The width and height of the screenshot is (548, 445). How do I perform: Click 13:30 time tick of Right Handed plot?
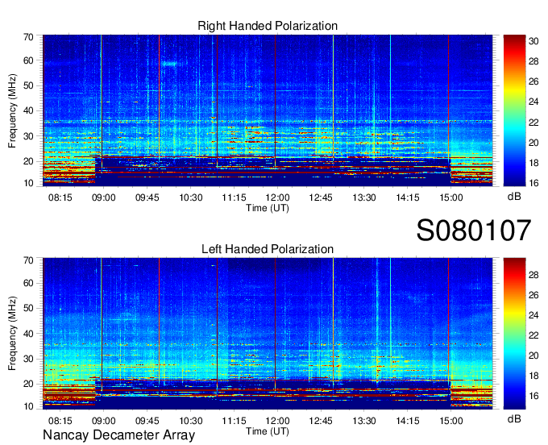coord(364,198)
